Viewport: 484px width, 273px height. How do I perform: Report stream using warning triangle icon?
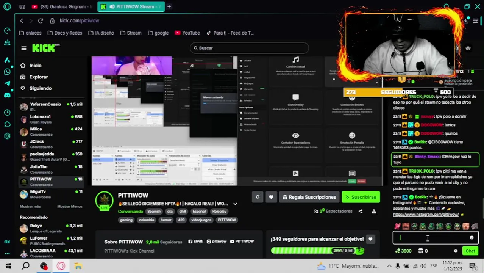374,212
